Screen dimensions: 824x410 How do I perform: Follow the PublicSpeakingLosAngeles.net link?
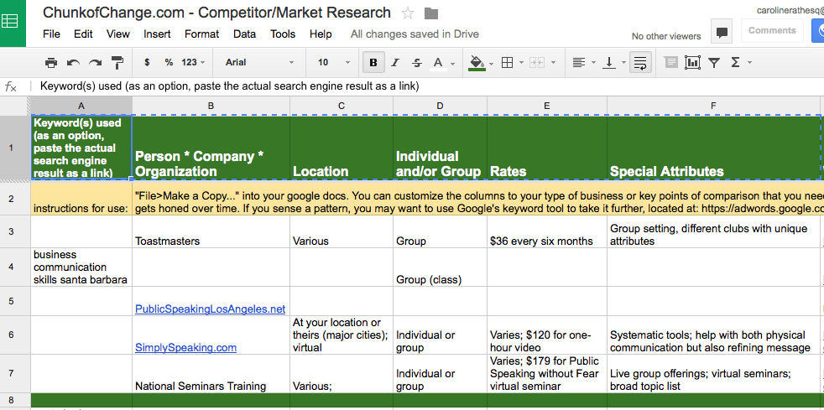[x=211, y=309]
